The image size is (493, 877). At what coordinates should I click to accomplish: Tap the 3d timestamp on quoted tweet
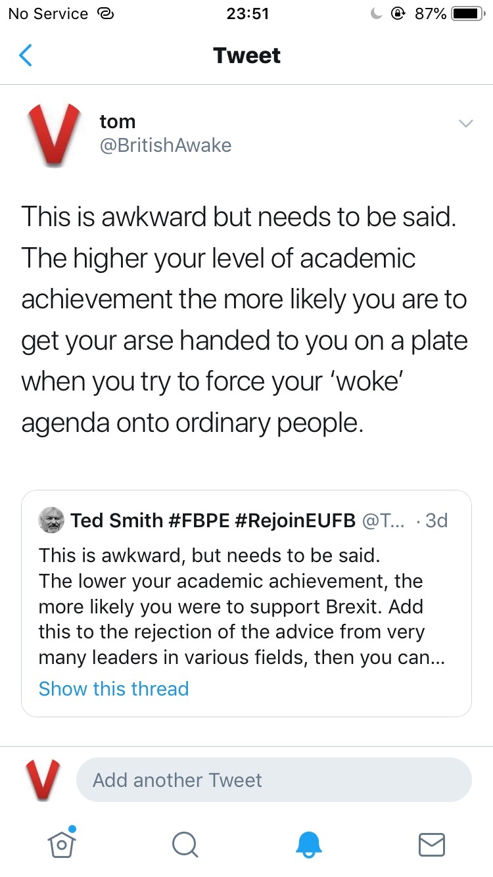pyautogui.click(x=435, y=521)
